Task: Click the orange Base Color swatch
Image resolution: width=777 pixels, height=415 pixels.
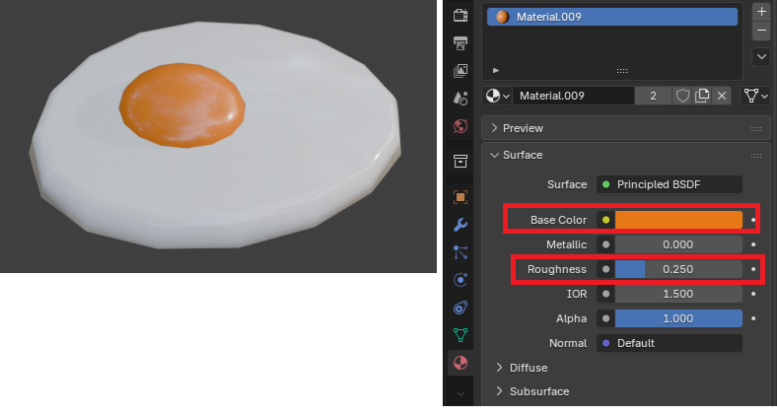Action: [x=678, y=220]
